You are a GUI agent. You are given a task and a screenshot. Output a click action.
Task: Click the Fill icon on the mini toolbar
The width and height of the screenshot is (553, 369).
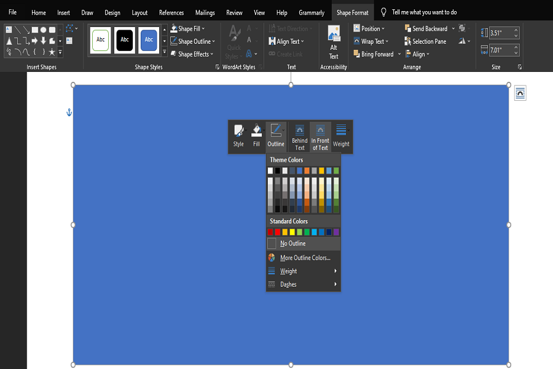pyautogui.click(x=256, y=135)
